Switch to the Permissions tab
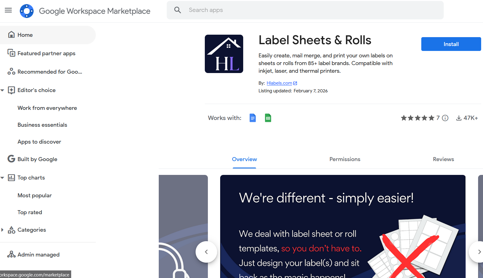Screen dimensions: 483x278 coord(345,159)
